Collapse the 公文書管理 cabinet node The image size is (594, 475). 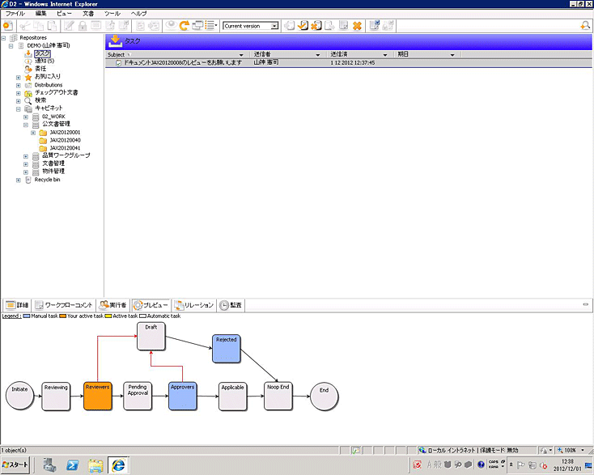26,125
